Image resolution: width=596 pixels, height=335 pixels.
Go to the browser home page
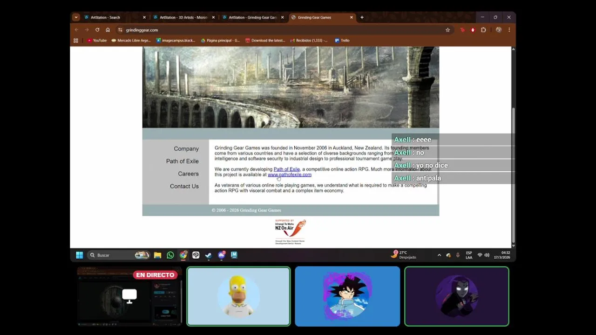click(108, 30)
